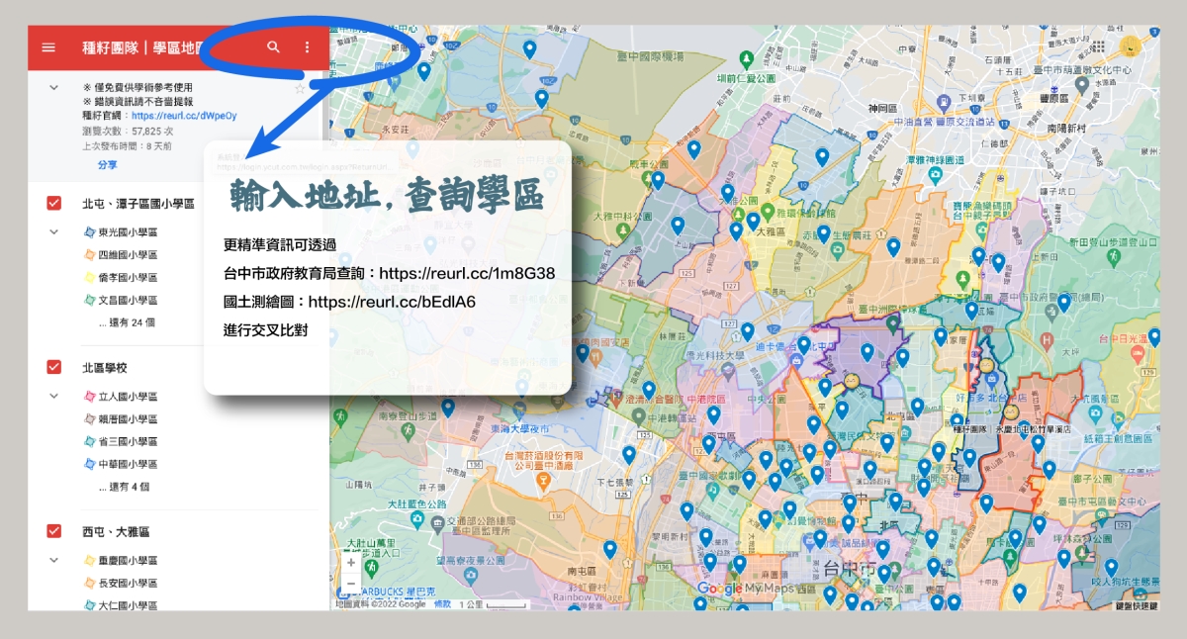Open 鍵盤快速鍵 keyboard shortcuts

click(1135, 605)
